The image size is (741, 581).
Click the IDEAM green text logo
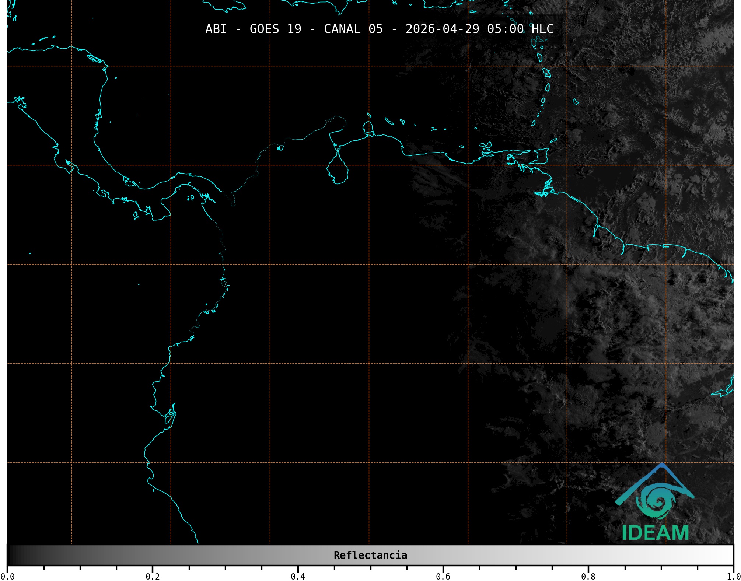pos(655,533)
